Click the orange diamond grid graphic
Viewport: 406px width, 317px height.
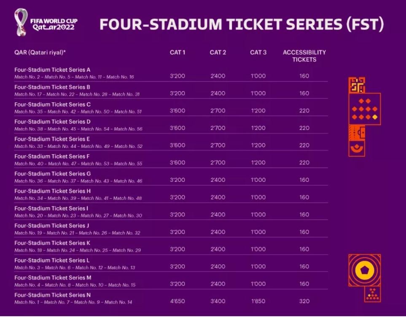365,109
